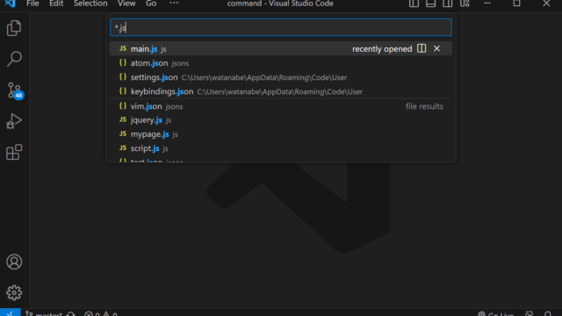Maximize the Visual Studio Code window
Viewport: 562px width, 316px height.
516,4
